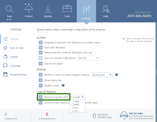The image size is (157, 122).
Task: Enable Scan on connect USB-device checkbox
Action: click(41, 58)
